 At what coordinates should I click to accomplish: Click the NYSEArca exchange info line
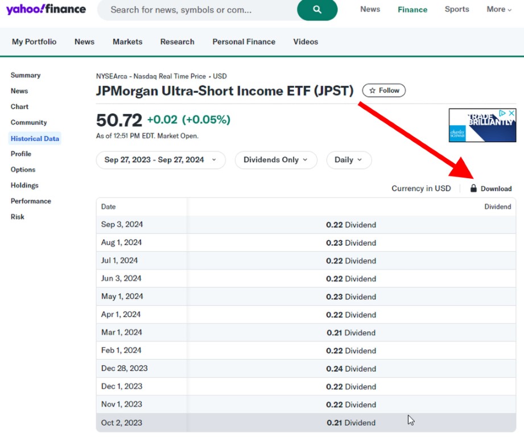coord(162,76)
